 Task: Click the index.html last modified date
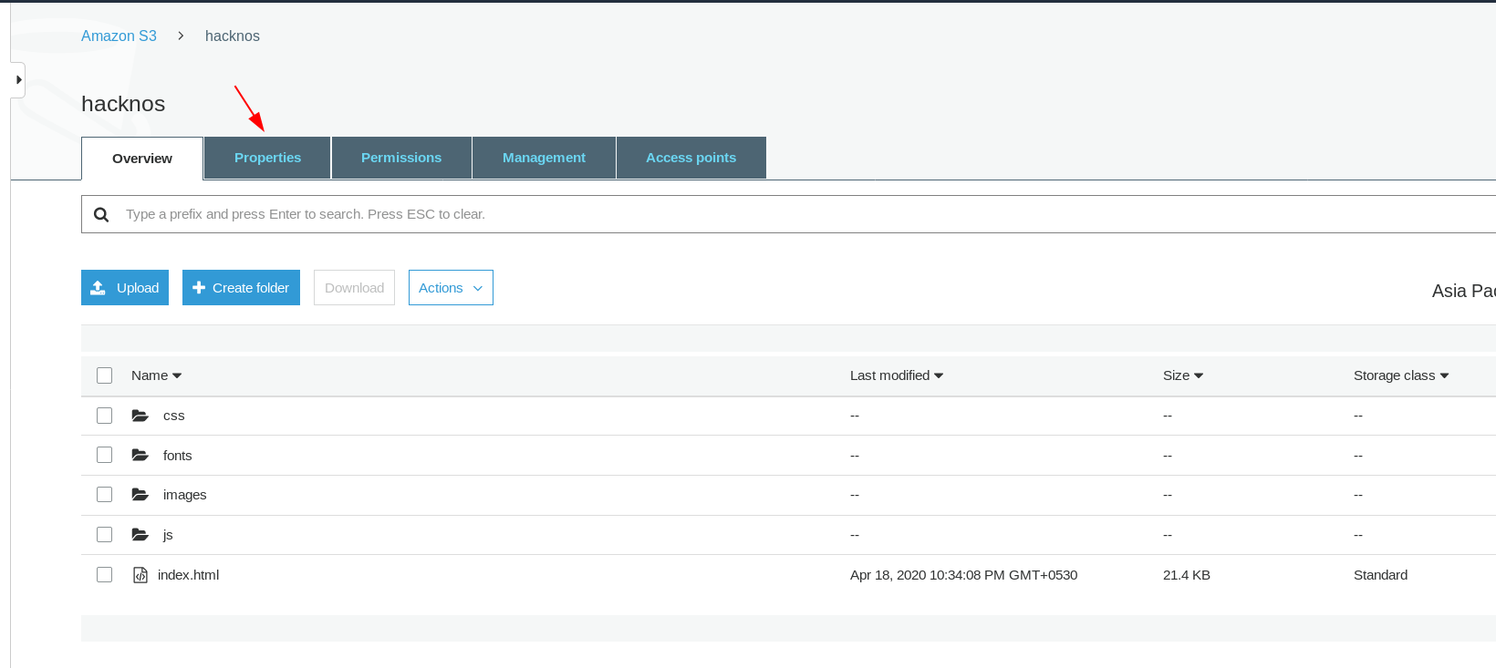[x=963, y=575]
